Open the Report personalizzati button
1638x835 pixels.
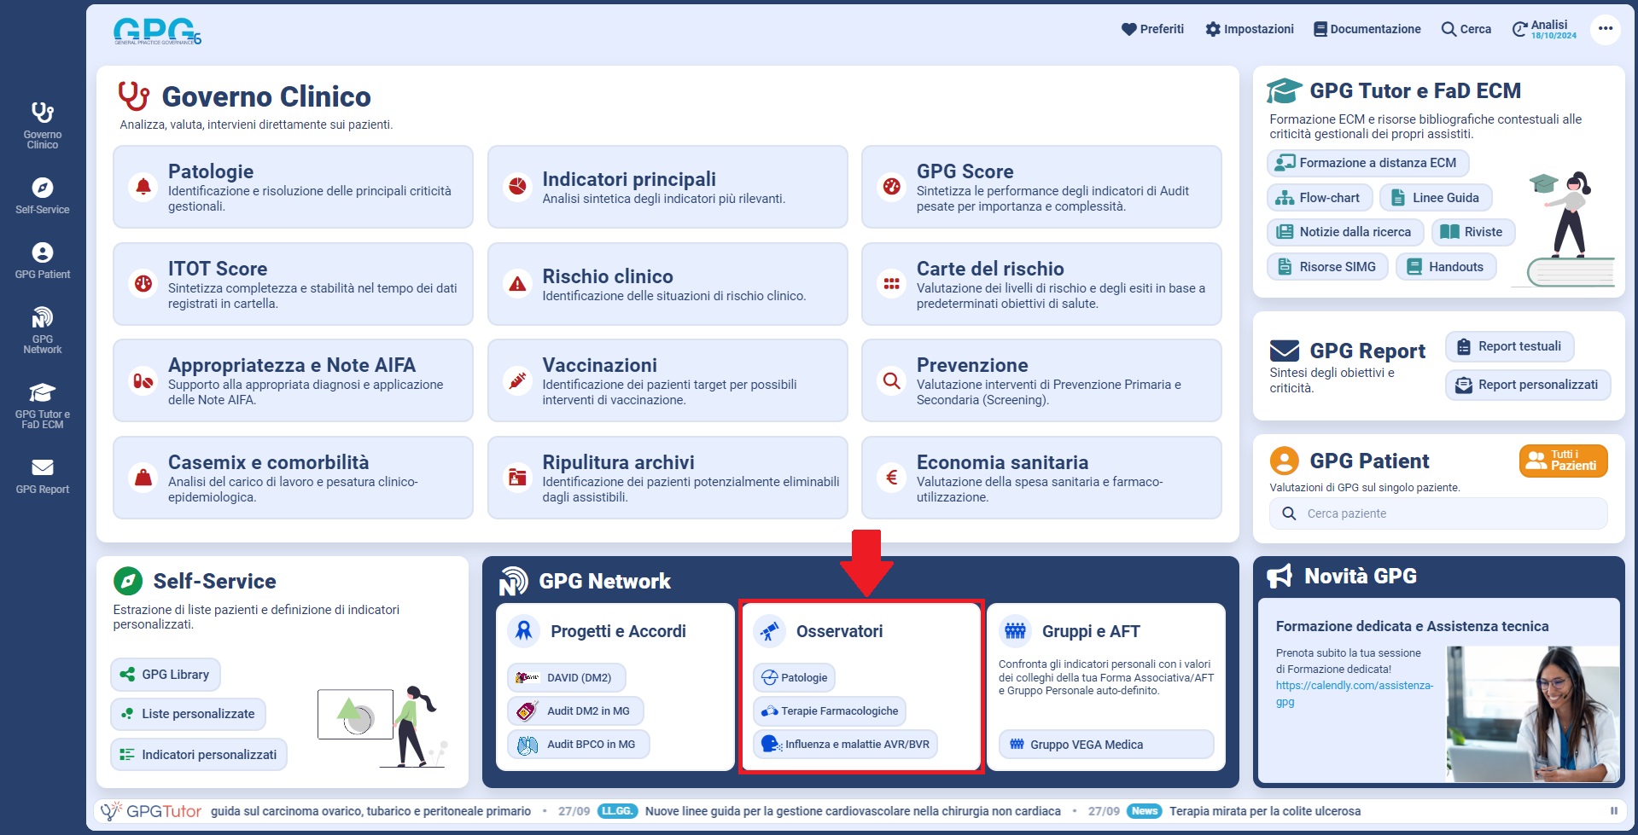(1527, 385)
